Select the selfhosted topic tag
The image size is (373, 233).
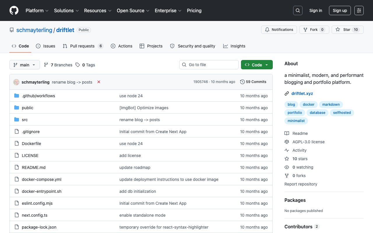click(342, 113)
